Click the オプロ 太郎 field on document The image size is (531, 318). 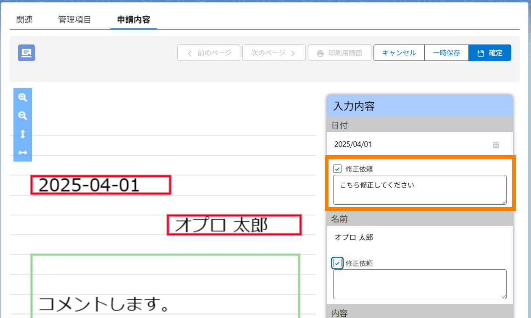[234, 225]
